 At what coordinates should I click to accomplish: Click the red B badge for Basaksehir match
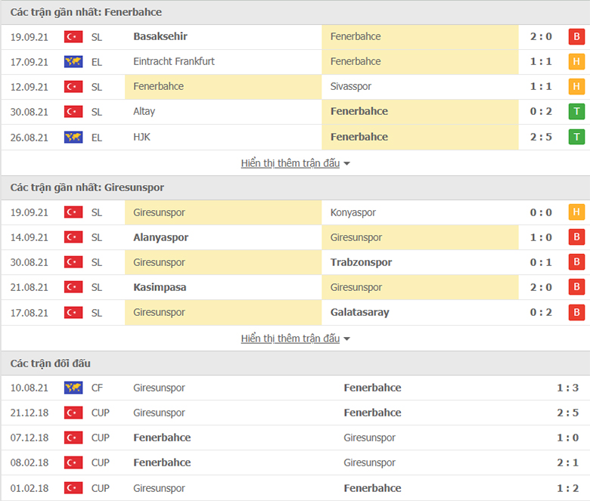[x=576, y=36]
